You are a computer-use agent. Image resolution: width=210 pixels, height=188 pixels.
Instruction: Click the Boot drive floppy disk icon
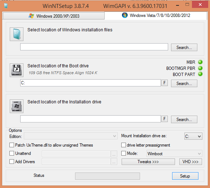click(17, 70)
